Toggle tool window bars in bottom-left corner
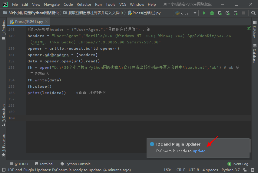Screen dimensions: 258x173 [x=3, y=170]
